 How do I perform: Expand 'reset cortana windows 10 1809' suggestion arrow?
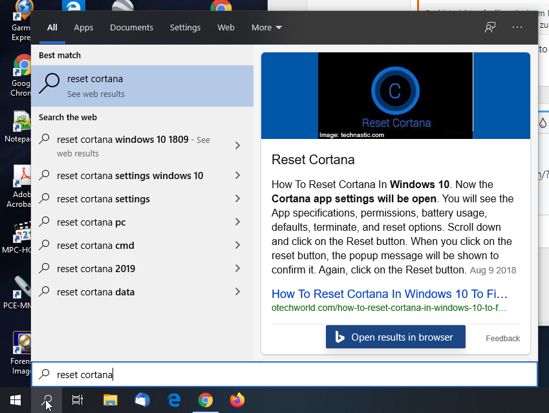[238, 145]
